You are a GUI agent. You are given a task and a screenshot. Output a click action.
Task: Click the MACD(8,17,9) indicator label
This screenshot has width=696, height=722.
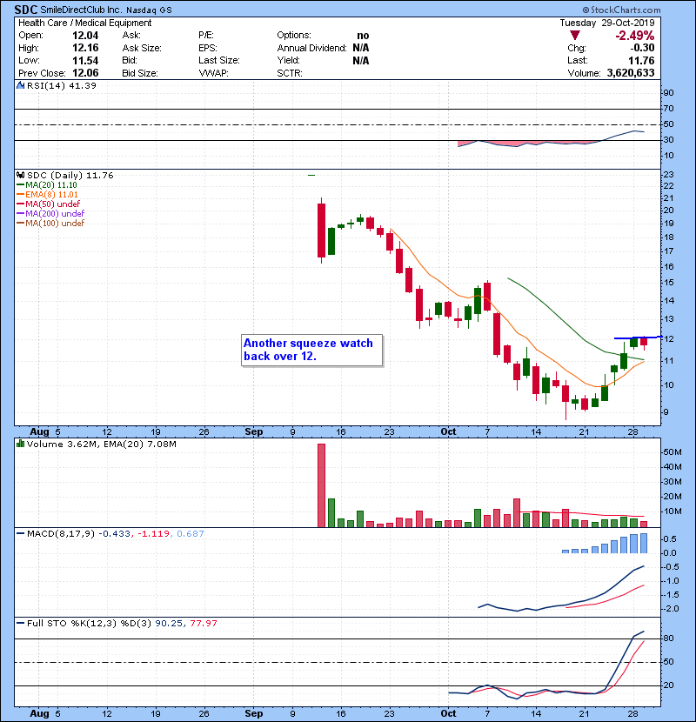60,534
